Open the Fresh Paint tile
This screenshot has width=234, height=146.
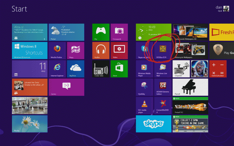222,32
